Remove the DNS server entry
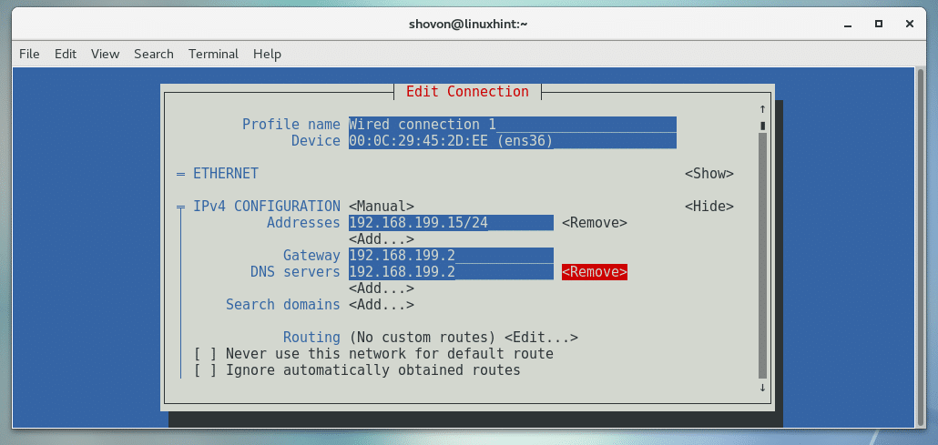The height and width of the screenshot is (445, 938). pyautogui.click(x=594, y=272)
